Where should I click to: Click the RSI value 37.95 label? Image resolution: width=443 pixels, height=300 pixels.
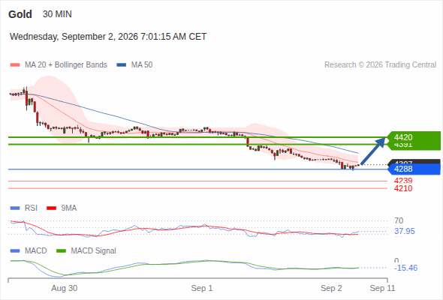[405, 232]
